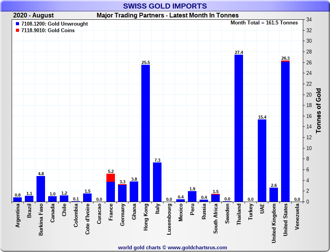
Task: Click the Tonnes of Gold axis title
Action: click(318, 111)
